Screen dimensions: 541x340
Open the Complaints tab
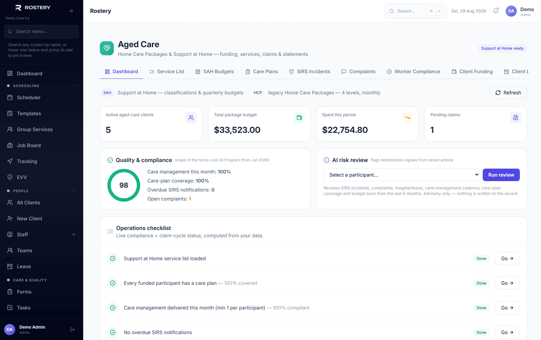[358, 71]
